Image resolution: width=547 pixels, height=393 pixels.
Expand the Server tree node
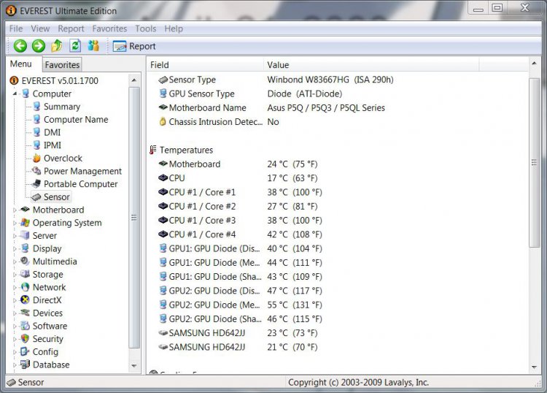tap(15, 236)
